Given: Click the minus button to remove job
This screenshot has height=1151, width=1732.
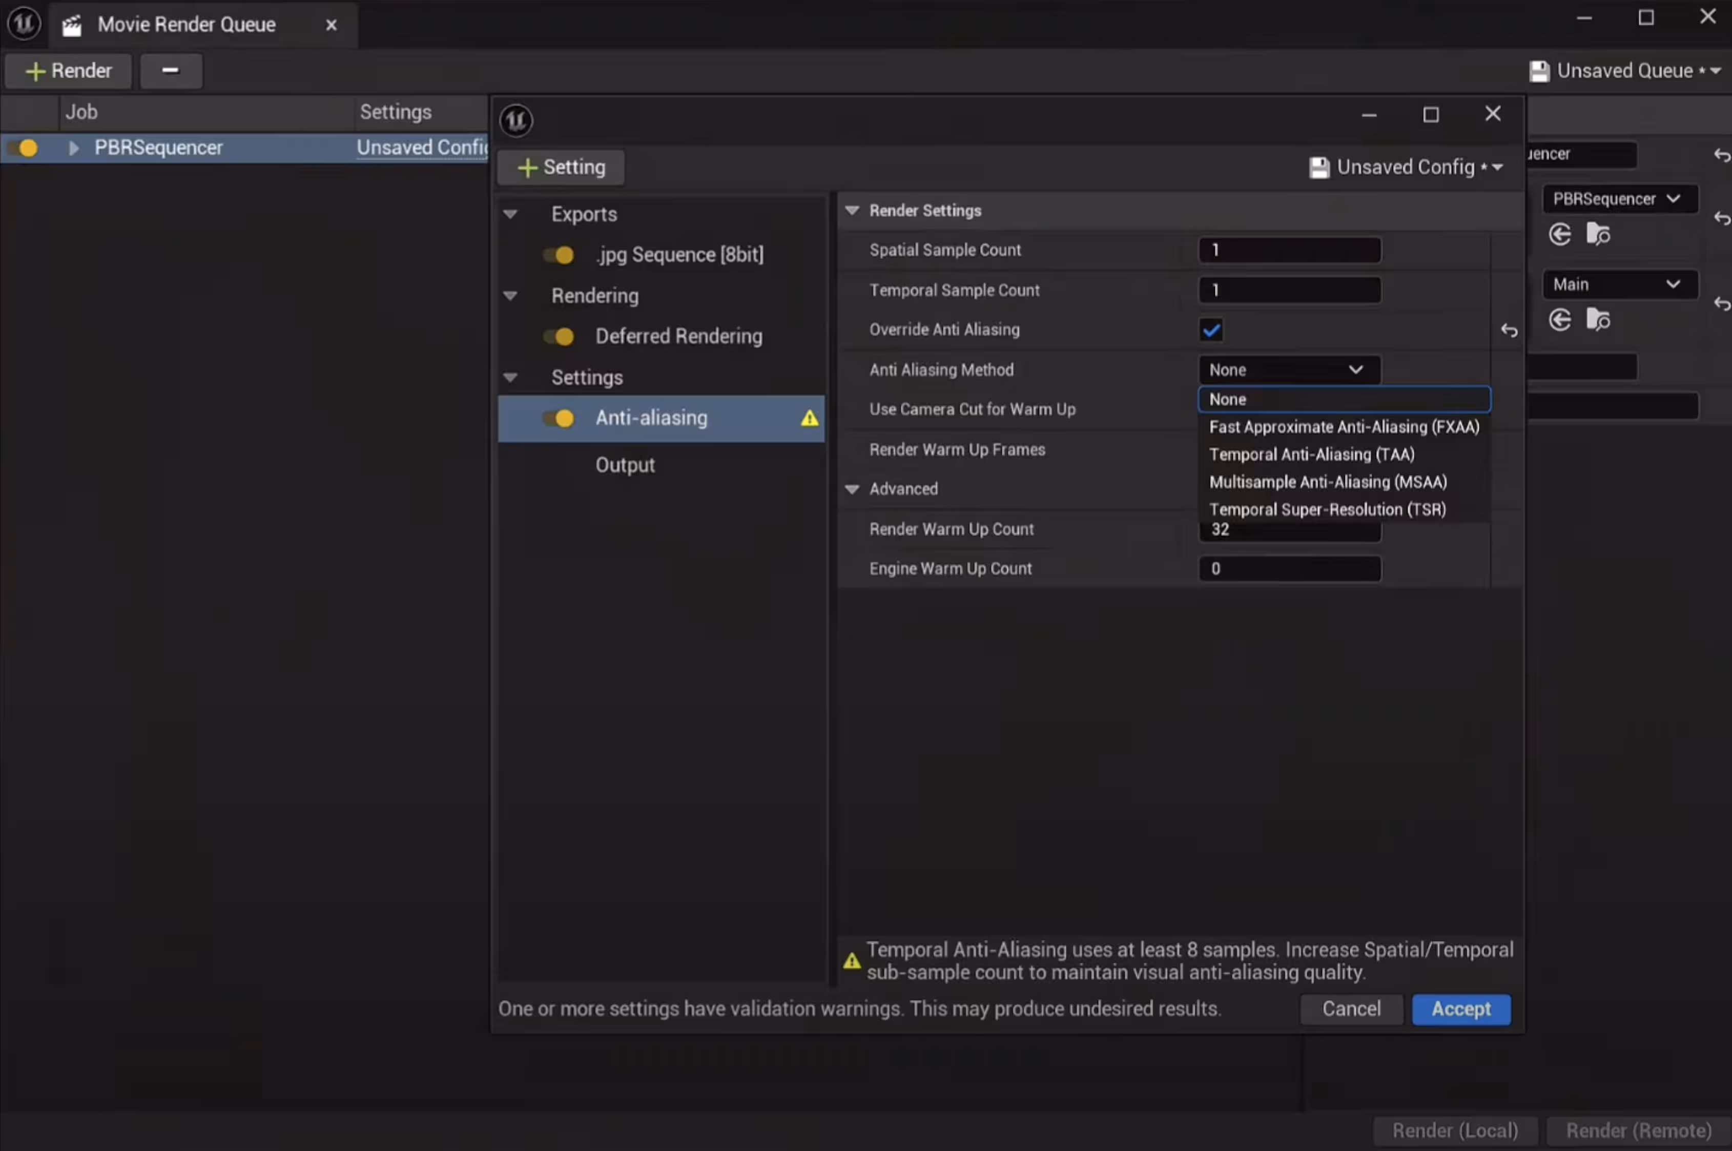Looking at the screenshot, I should pos(170,71).
